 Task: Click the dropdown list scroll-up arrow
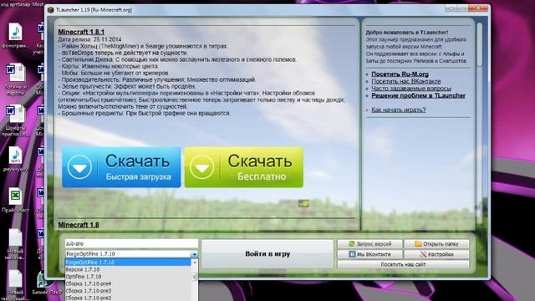pos(195,263)
